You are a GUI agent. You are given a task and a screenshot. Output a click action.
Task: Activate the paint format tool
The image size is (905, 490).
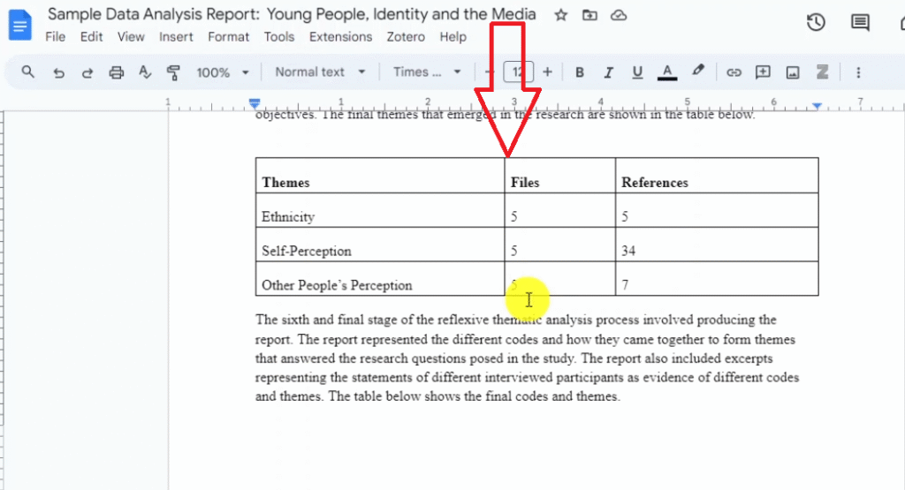click(173, 72)
